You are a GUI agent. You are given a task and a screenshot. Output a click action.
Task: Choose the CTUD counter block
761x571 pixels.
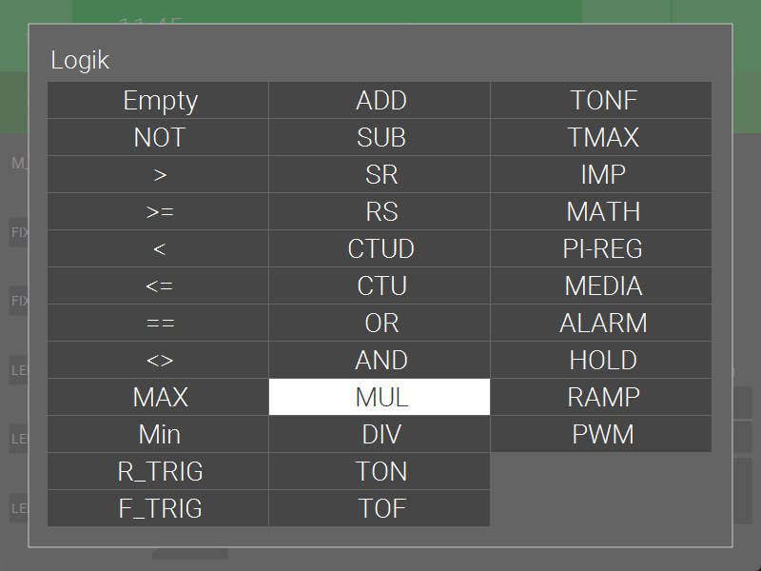(380, 248)
